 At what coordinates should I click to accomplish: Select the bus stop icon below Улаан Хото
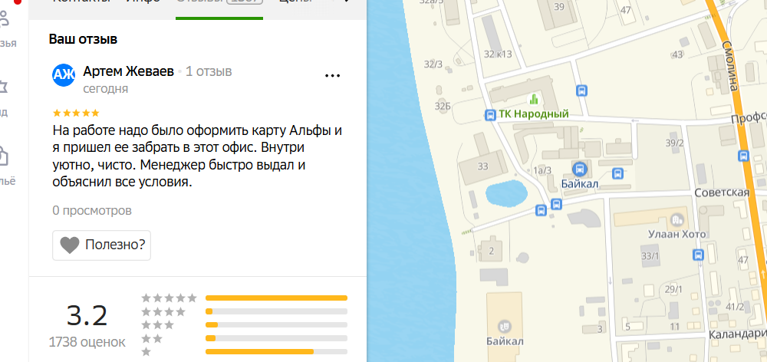pyautogui.click(x=699, y=255)
